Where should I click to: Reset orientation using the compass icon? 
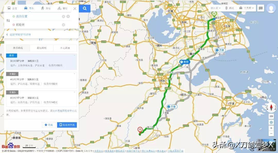click(271, 107)
